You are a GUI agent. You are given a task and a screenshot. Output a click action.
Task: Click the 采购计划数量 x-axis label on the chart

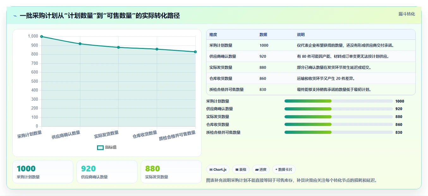pos(29,134)
